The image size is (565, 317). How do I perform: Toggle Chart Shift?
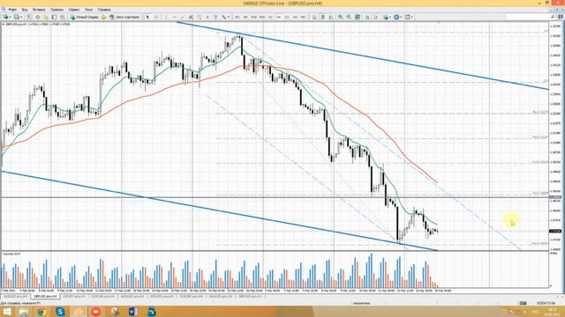tap(376, 17)
